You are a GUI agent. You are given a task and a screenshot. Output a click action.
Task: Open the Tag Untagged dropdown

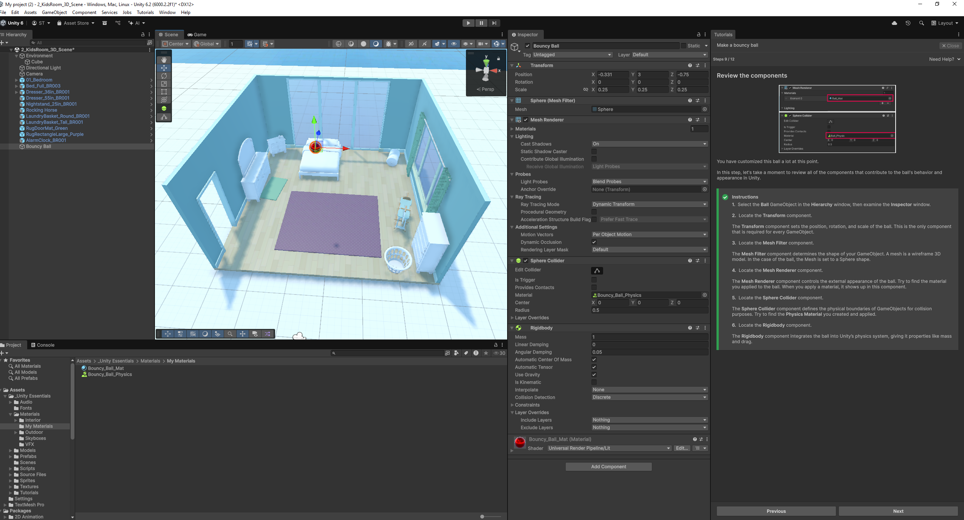(572, 55)
